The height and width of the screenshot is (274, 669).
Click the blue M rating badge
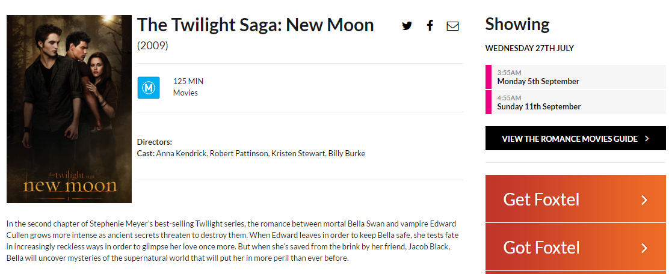(x=149, y=88)
